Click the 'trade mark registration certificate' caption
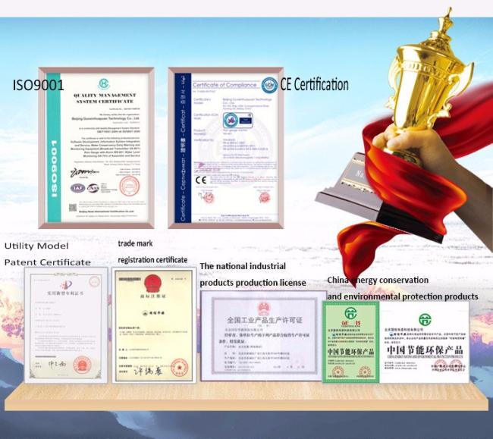Screen dimensions: 493x439 [x=152, y=252]
